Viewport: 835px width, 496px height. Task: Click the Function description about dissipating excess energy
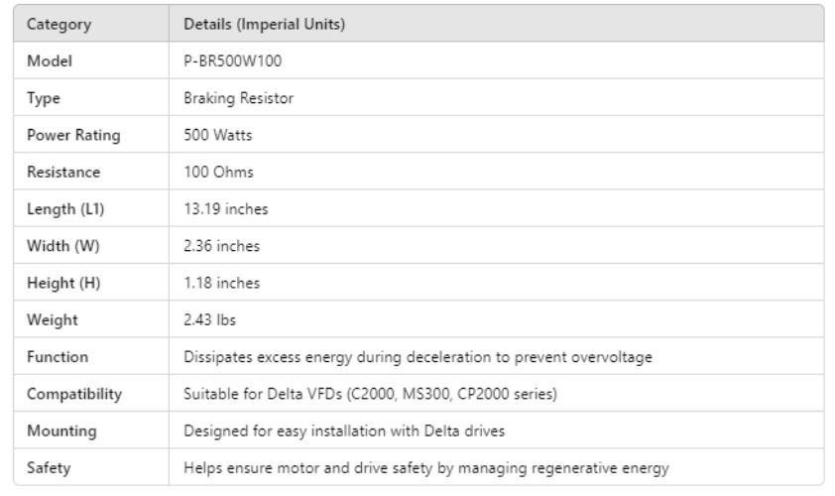[417, 357]
